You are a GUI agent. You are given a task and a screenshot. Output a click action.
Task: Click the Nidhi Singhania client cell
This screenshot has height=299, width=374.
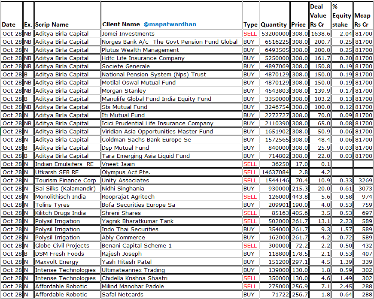click(171, 188)
